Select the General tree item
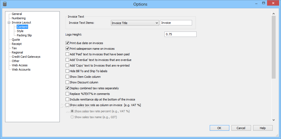Screen dimensions: 281x139 pyautogui.click(x=17, y=14)
